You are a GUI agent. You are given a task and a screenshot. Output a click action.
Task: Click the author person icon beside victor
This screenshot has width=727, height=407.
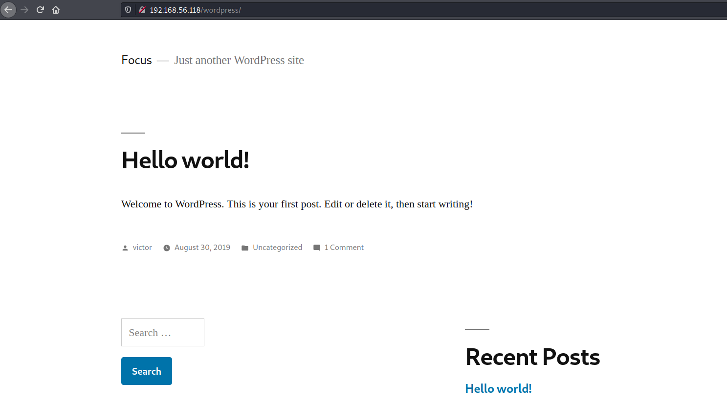[x=125, y=248]
